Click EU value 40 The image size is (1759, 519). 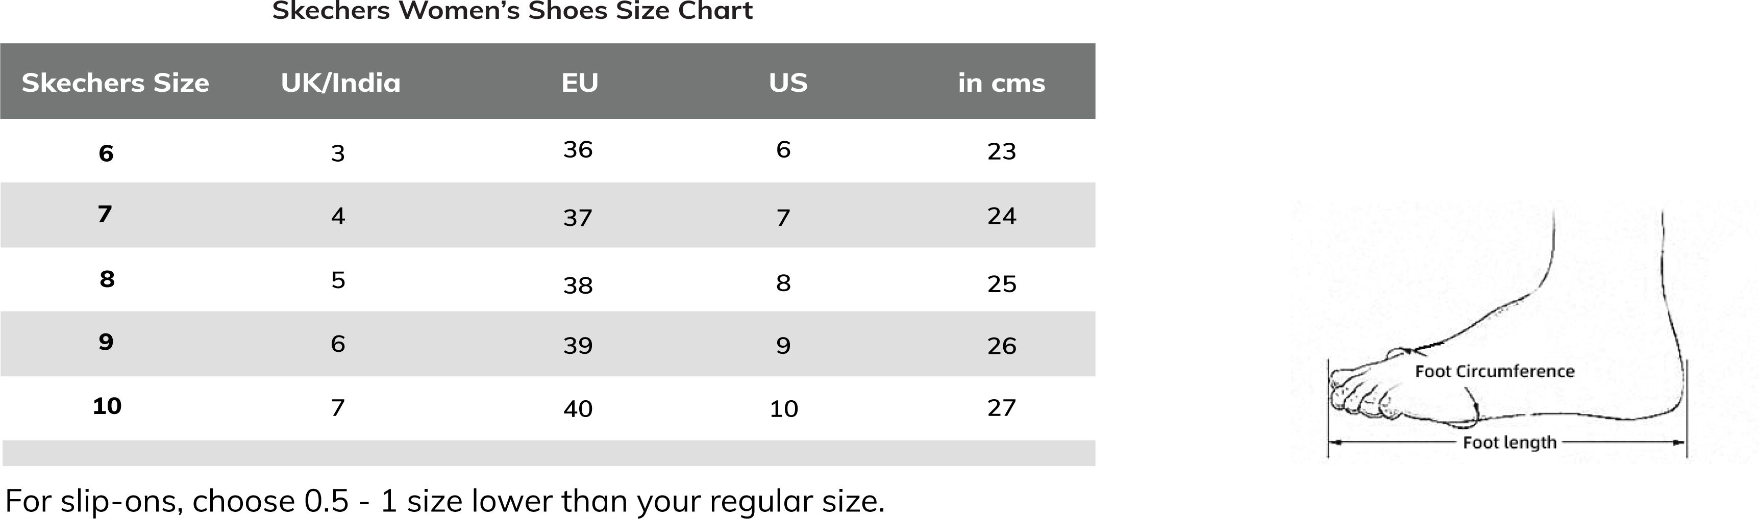point(578,408)
